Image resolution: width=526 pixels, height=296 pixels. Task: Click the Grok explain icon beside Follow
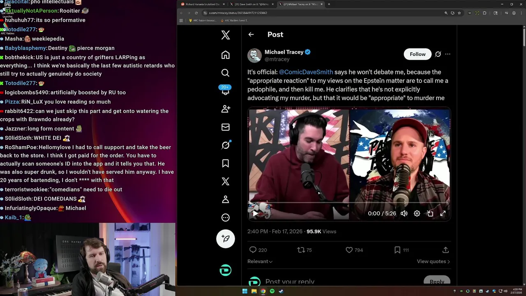(x=438, y=54)
